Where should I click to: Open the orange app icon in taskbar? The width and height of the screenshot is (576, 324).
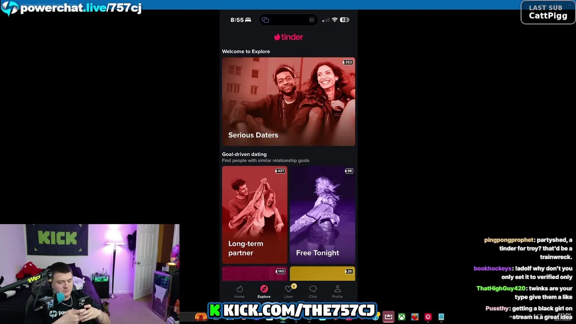click(x=201, y=317)
